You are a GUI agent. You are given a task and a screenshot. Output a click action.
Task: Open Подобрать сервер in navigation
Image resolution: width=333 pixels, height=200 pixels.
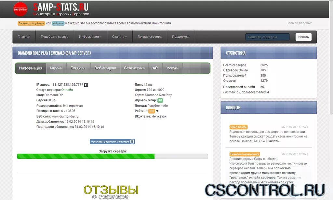point(55,36)
